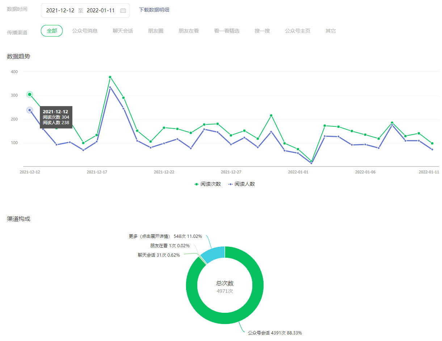
Task: Toggle the 阅读人数 legend item
Action: coord(242,184)
